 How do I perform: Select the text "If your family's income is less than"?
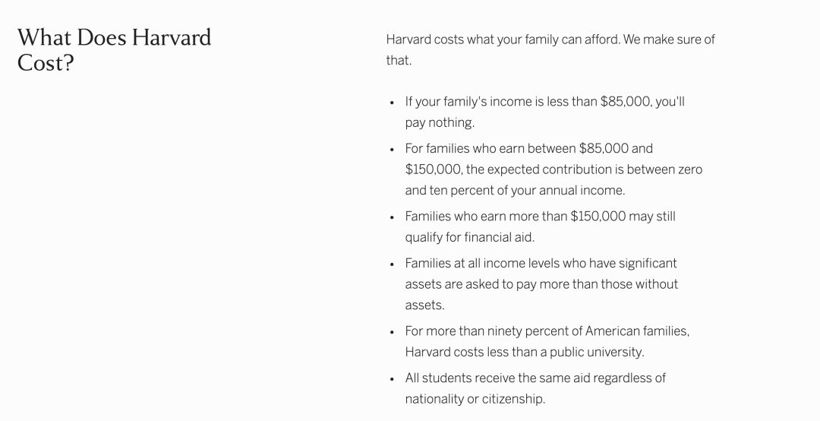click(501, 102)
